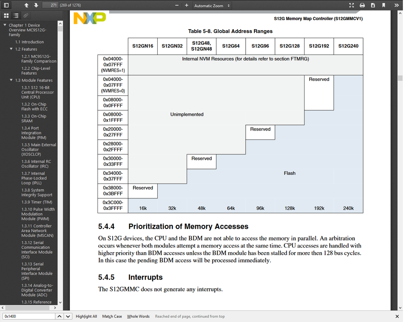Viewport: 418px width, 322px height.
Task: Click sidebar horizontal scroll right arrow
Action: point(55,308)
